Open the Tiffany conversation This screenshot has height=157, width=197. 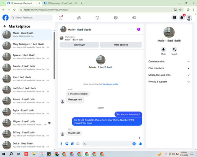tap(26, 134)
